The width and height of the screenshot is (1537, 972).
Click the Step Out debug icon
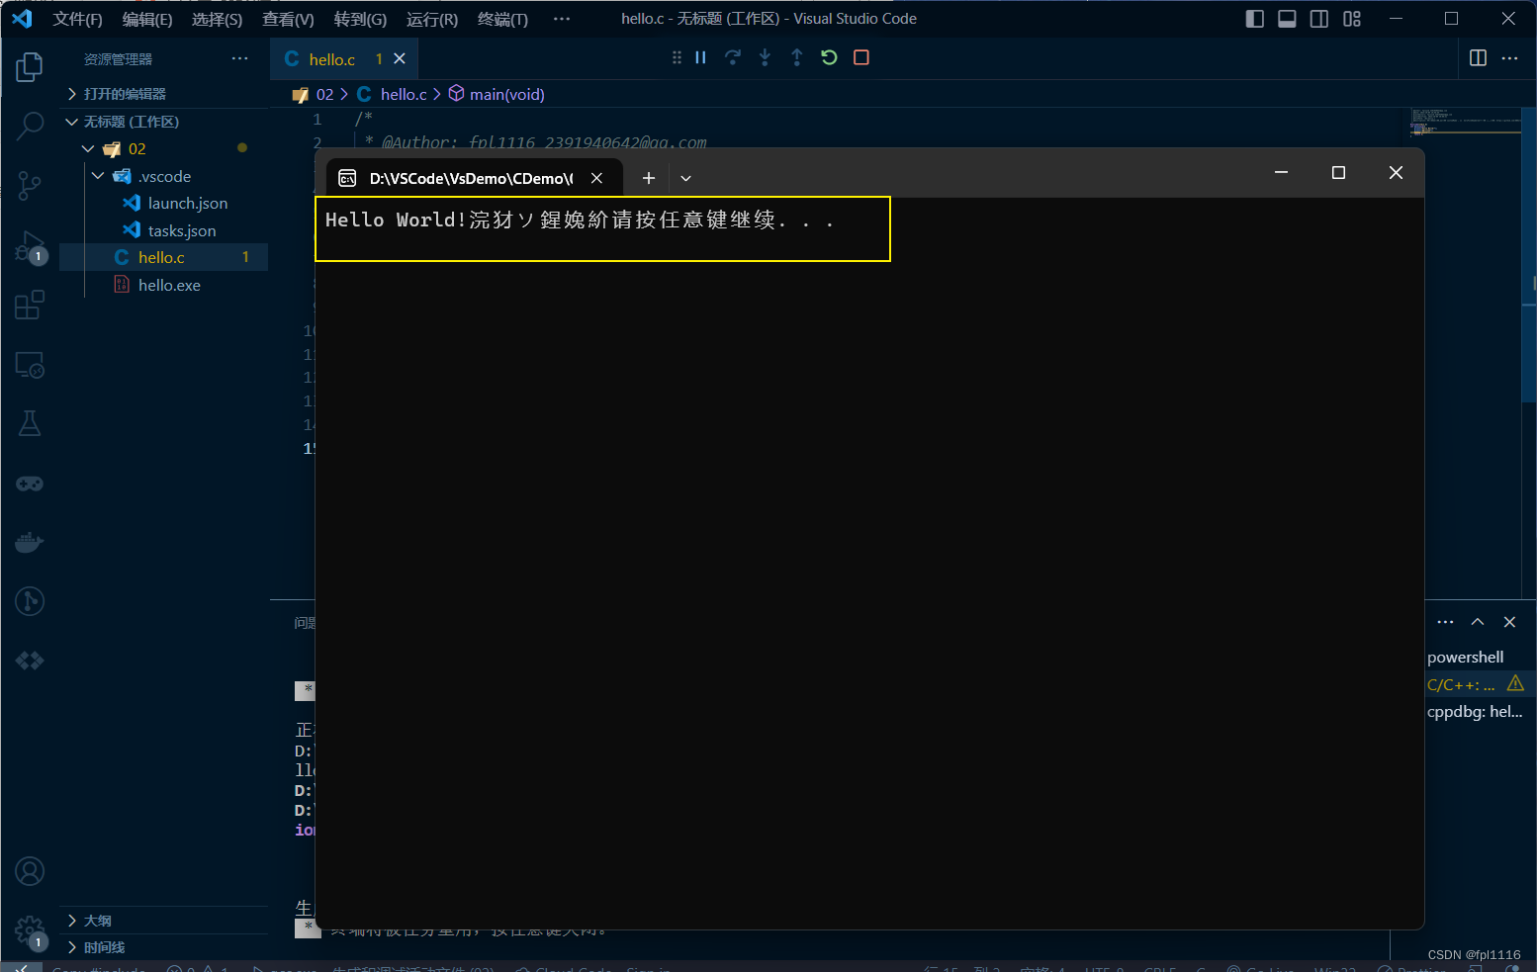point(796,57)
